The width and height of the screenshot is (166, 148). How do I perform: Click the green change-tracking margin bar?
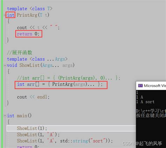(x=2, y=74)
